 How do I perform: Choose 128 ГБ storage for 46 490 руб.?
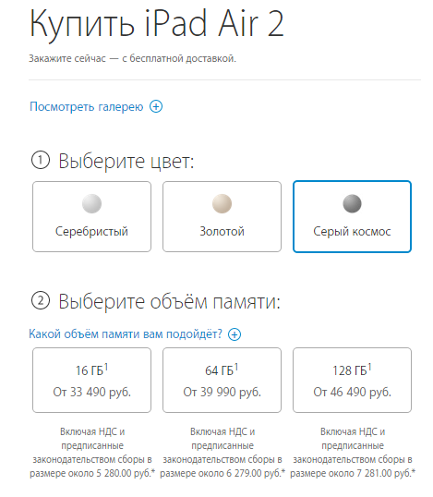(x=353, y=381)
